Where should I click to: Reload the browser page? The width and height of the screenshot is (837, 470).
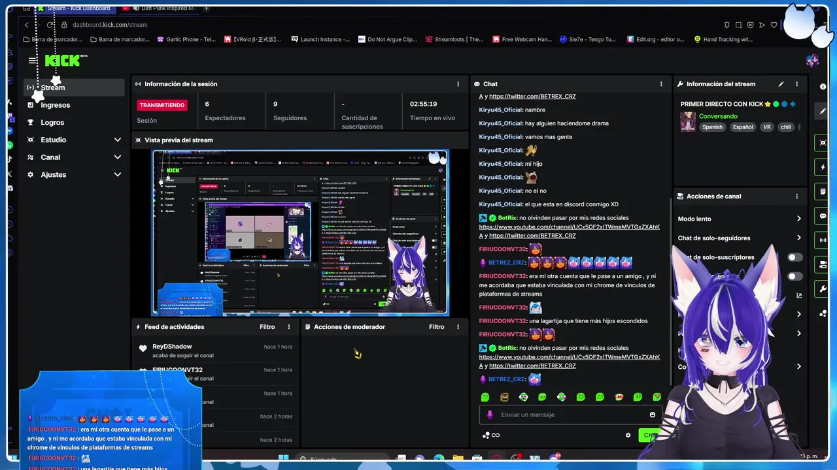coord(50,25)
